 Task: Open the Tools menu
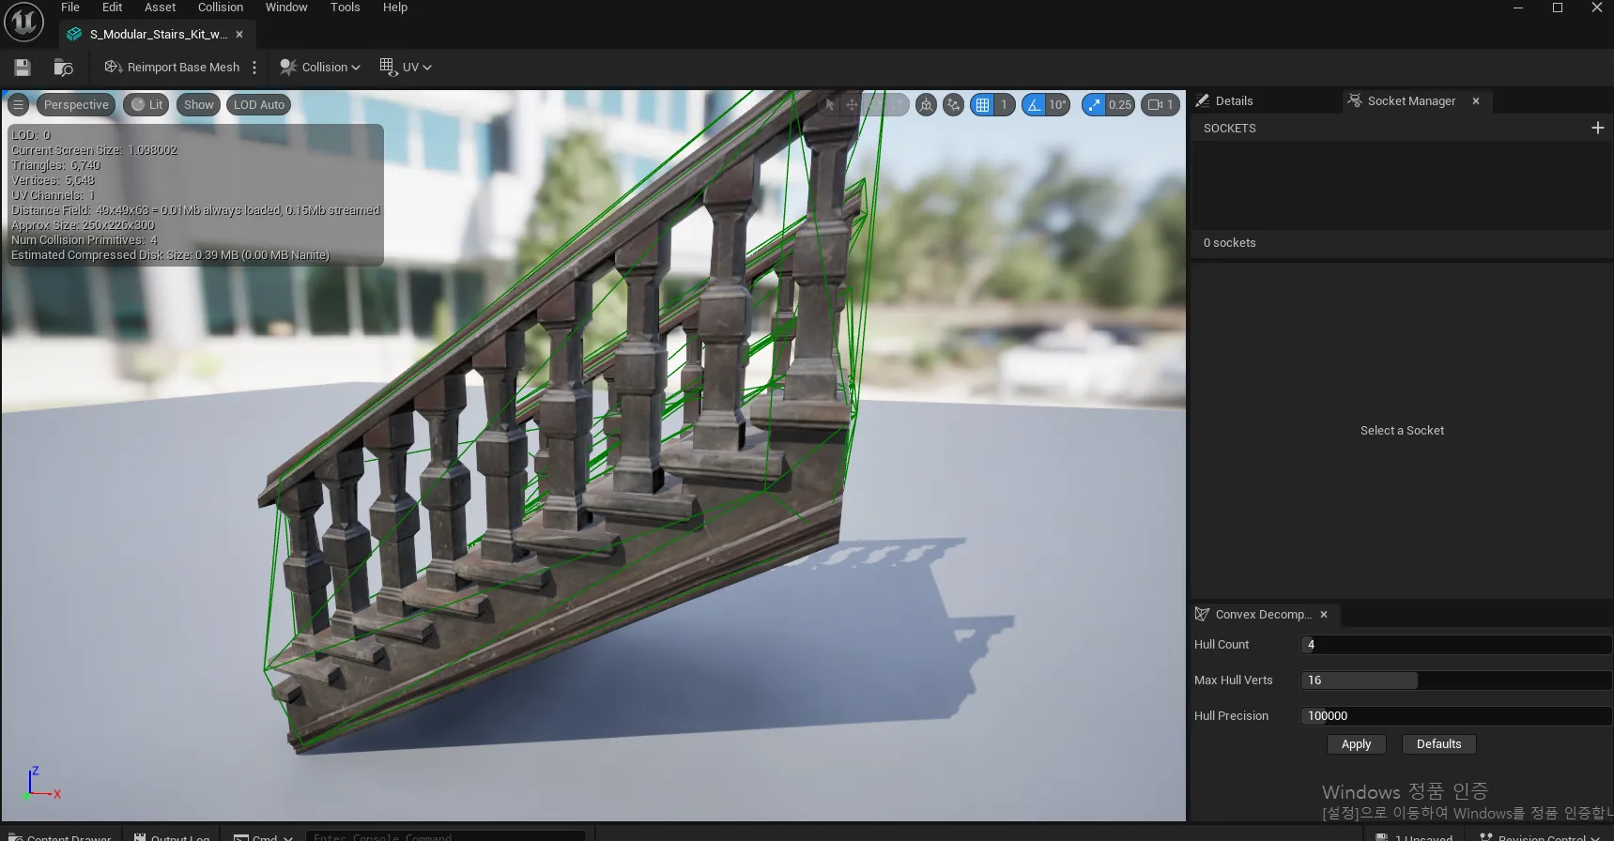pos(345,8)
